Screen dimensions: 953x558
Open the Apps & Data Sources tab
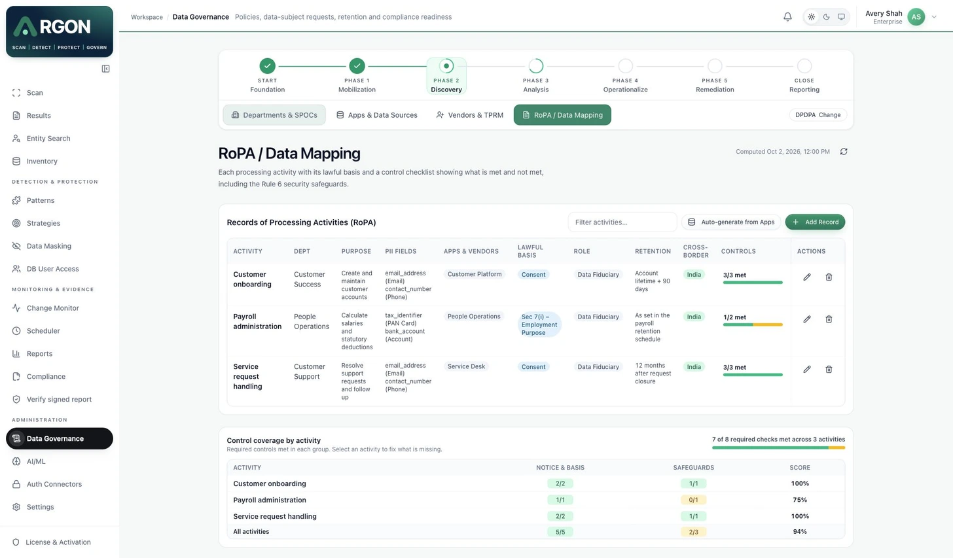click(377, 115)
